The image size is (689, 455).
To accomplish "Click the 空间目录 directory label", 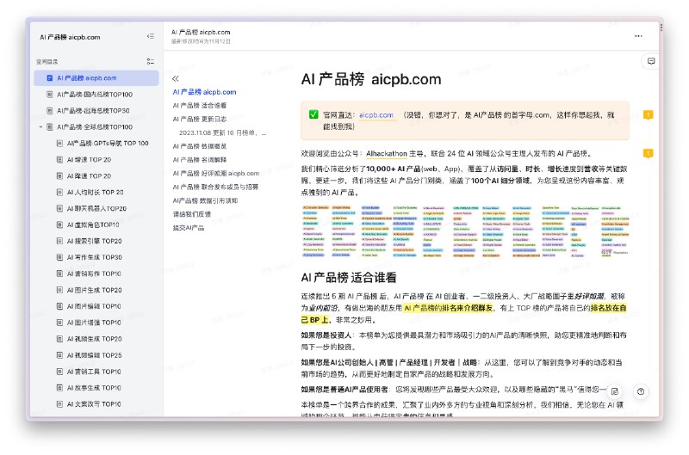I will pos(47,61).
